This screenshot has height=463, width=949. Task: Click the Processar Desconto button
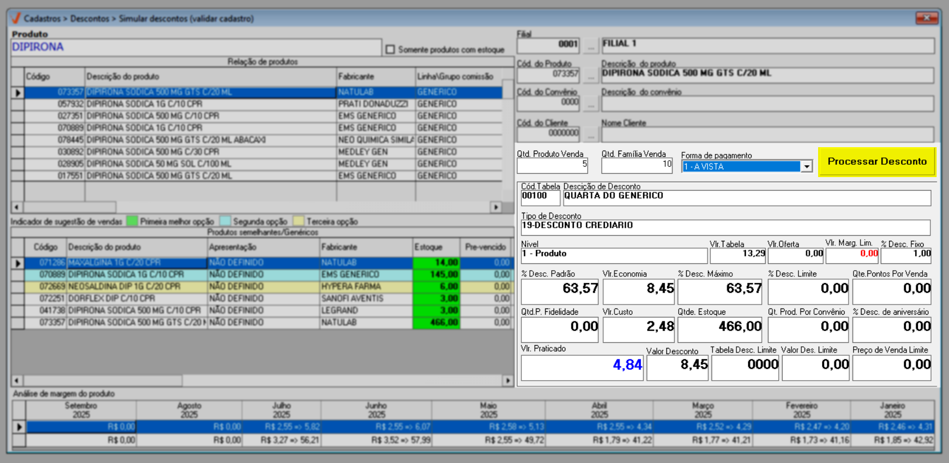tap(876, 162)
